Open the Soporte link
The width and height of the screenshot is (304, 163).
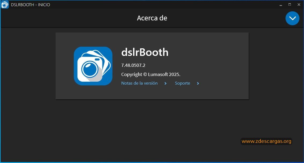pos(182,83)
